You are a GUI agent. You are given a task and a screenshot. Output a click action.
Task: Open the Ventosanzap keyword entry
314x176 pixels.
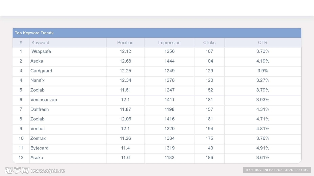pyautogui.click(x=44, y=100)
